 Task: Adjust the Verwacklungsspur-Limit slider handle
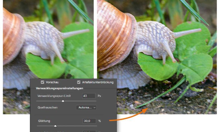click(63, 101)
